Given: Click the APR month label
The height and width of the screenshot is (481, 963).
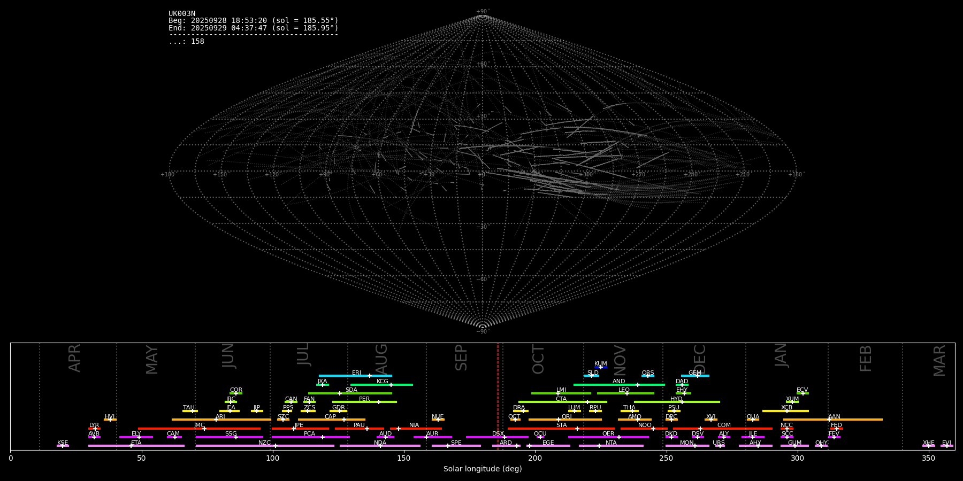Looking at the screenshot, I should point(74,358).
